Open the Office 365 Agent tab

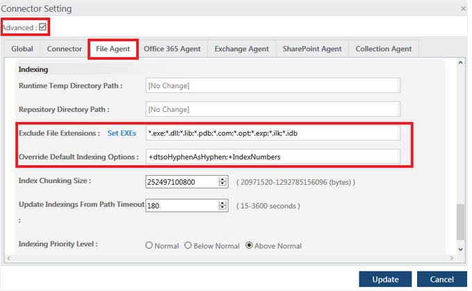[x=172, y=49]
